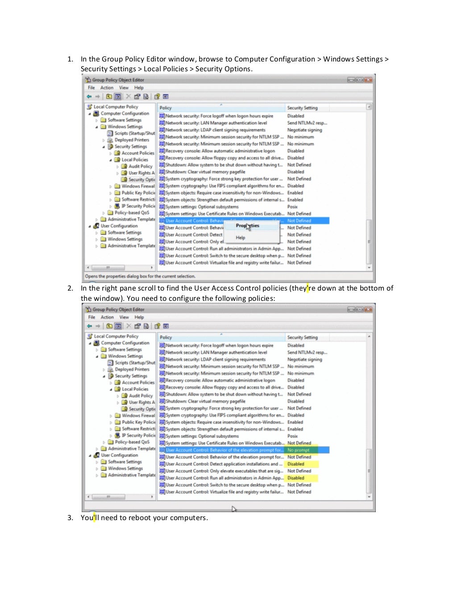This screenshot has height=591, width=457.
Task: Toggle Show/Hide Console Tree icon in step 2 toolbar
Action: tap(118, 326)
